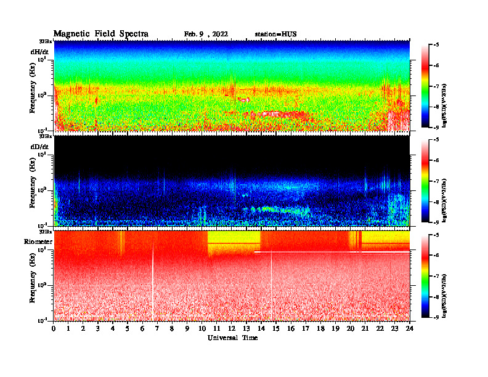
Task: Click hour 20 tick label on time axis
Action: (x=351, y=328)
